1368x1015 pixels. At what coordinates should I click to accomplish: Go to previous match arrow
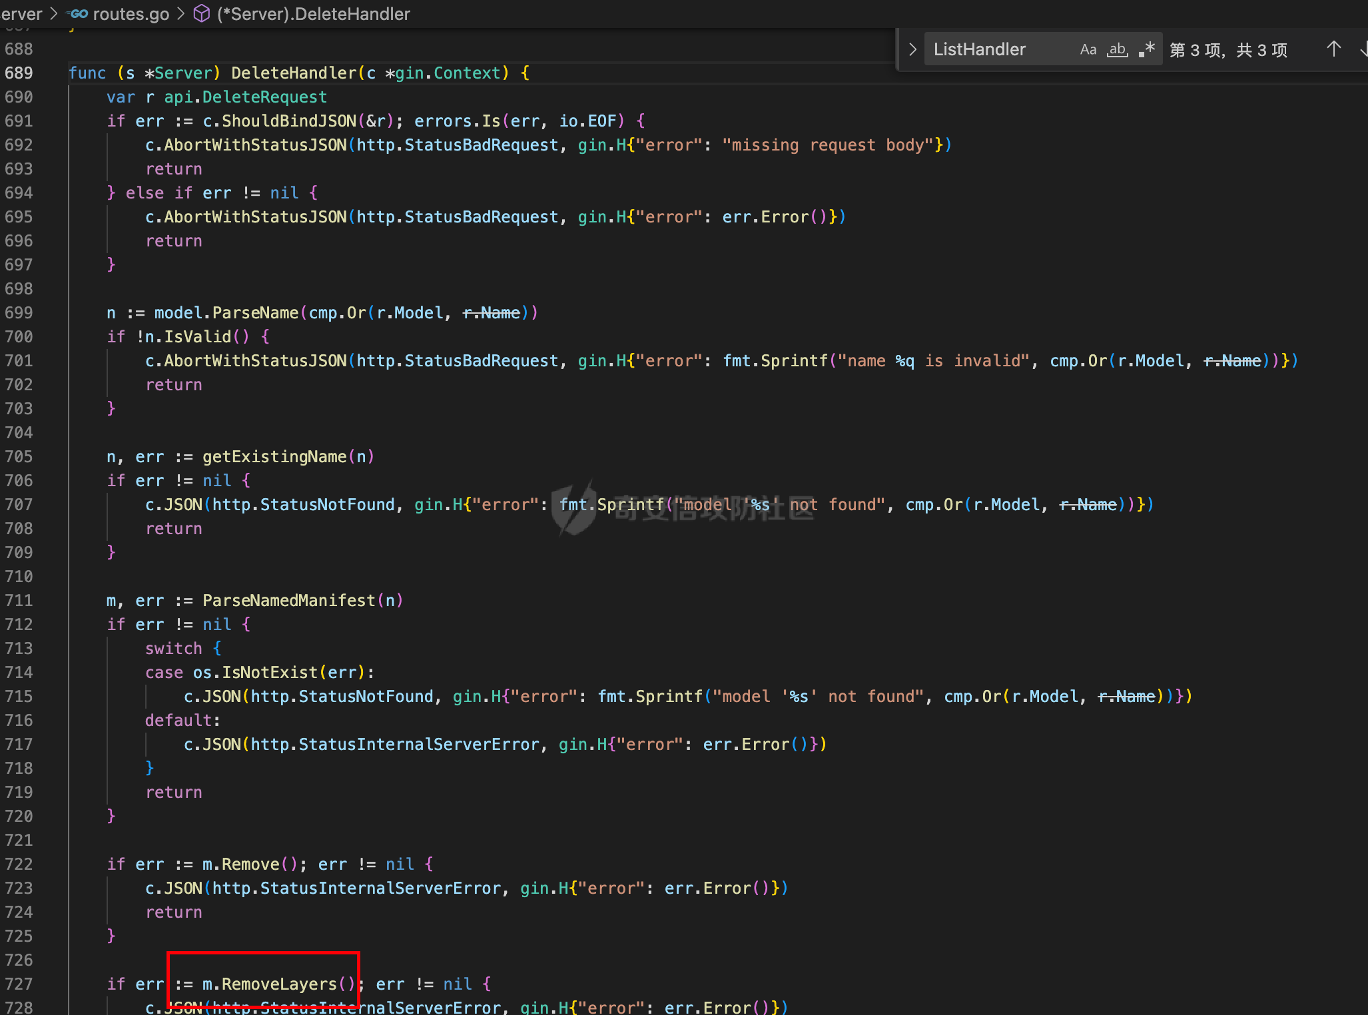click(x=1333, y=49)
